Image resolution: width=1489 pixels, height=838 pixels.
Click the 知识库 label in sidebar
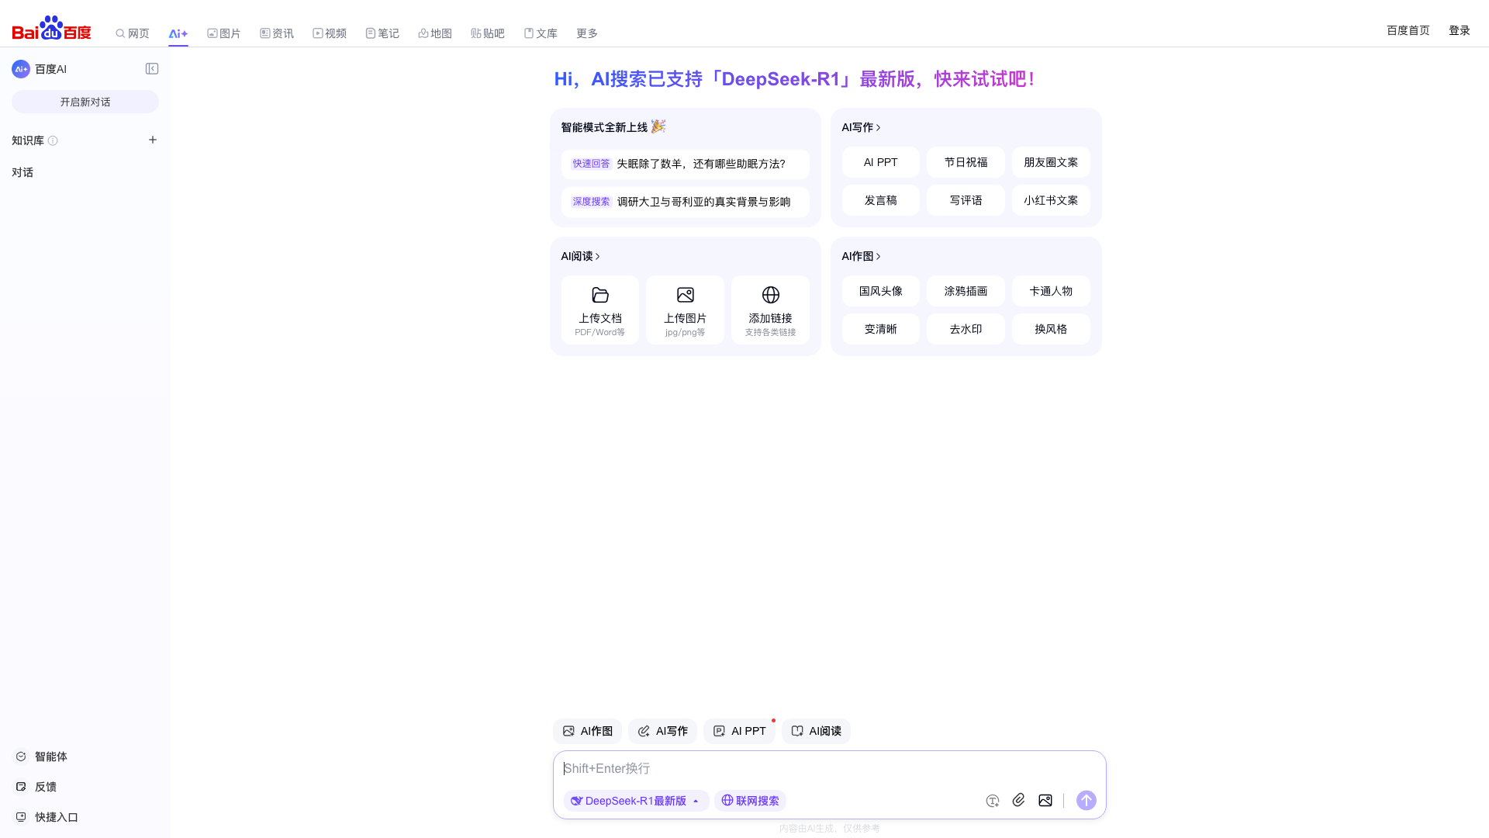(x=28, y=140)
